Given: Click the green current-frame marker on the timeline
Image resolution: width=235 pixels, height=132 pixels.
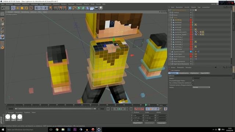Looking at the screenshot, I should pyautogui.click(x=146, y=105).
